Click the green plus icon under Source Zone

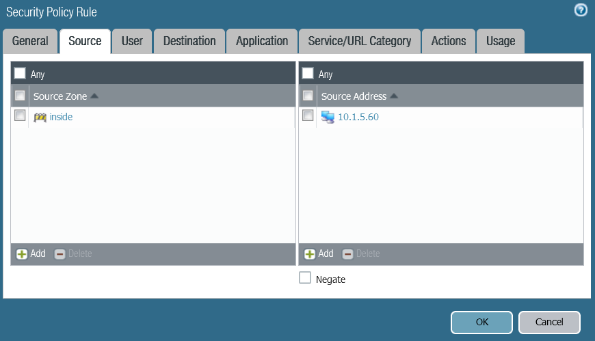tap(22, 254)
